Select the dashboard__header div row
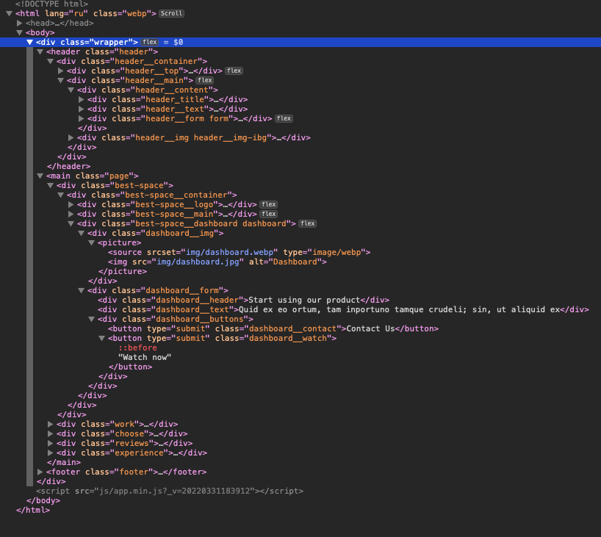Image resolution: width=601 pixels, height=537 pixels. 243,300
